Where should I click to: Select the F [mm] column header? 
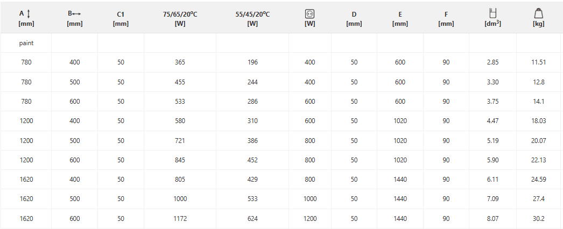point(446,19)
